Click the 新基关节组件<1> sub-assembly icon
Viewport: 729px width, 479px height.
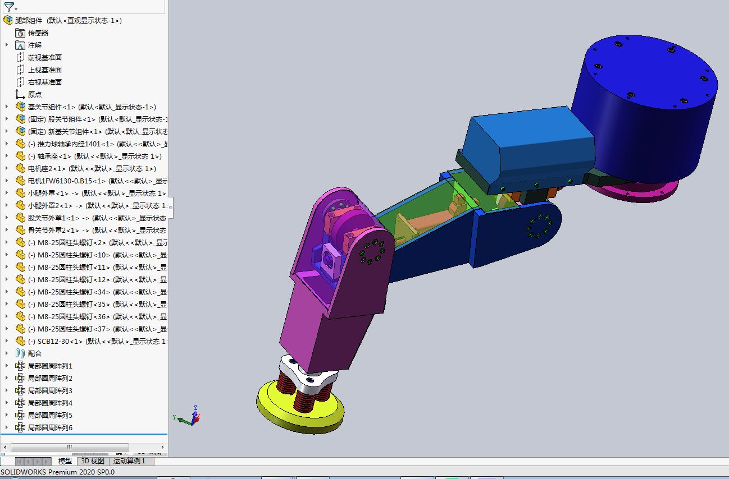click(20, 131)
